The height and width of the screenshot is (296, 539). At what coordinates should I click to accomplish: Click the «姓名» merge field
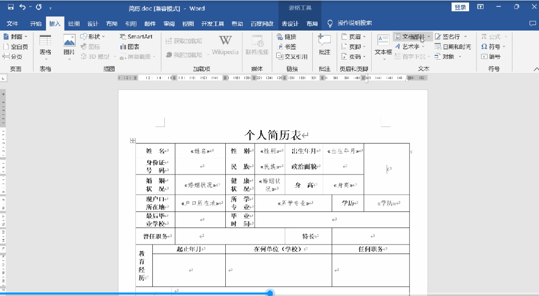tap(200, 151)
